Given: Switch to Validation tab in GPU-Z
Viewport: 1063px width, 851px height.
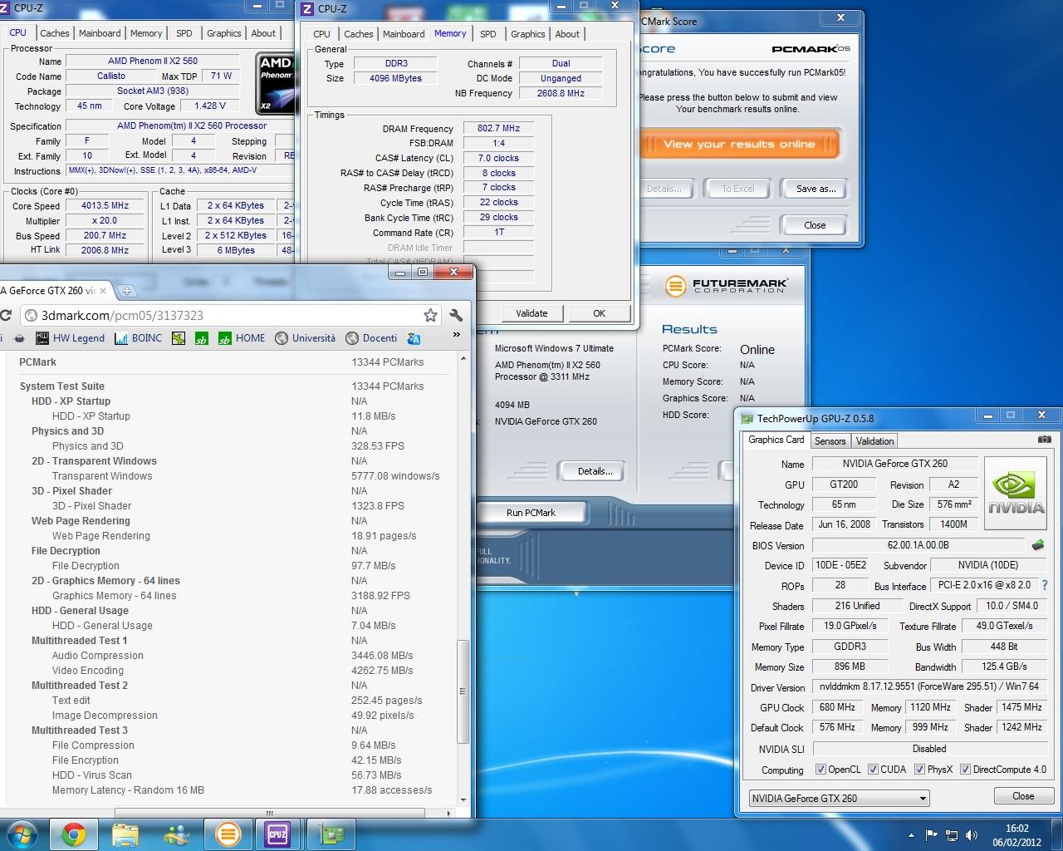Looking at the screenshot, I should (874, 441).
